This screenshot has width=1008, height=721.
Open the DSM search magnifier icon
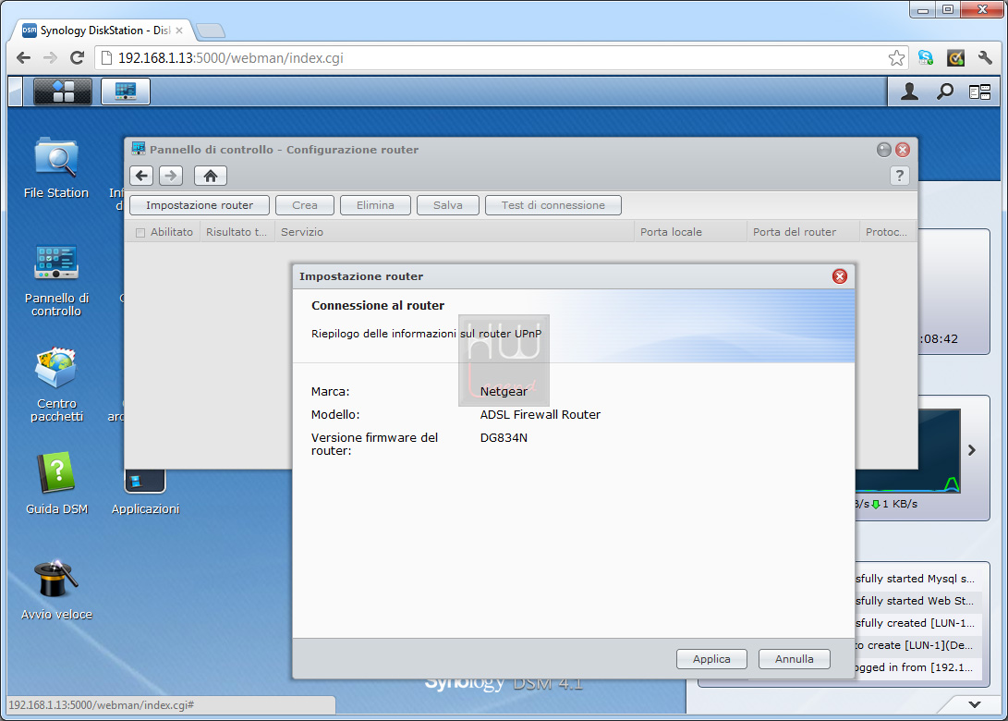pyautogui.click(x=945, y=92)
